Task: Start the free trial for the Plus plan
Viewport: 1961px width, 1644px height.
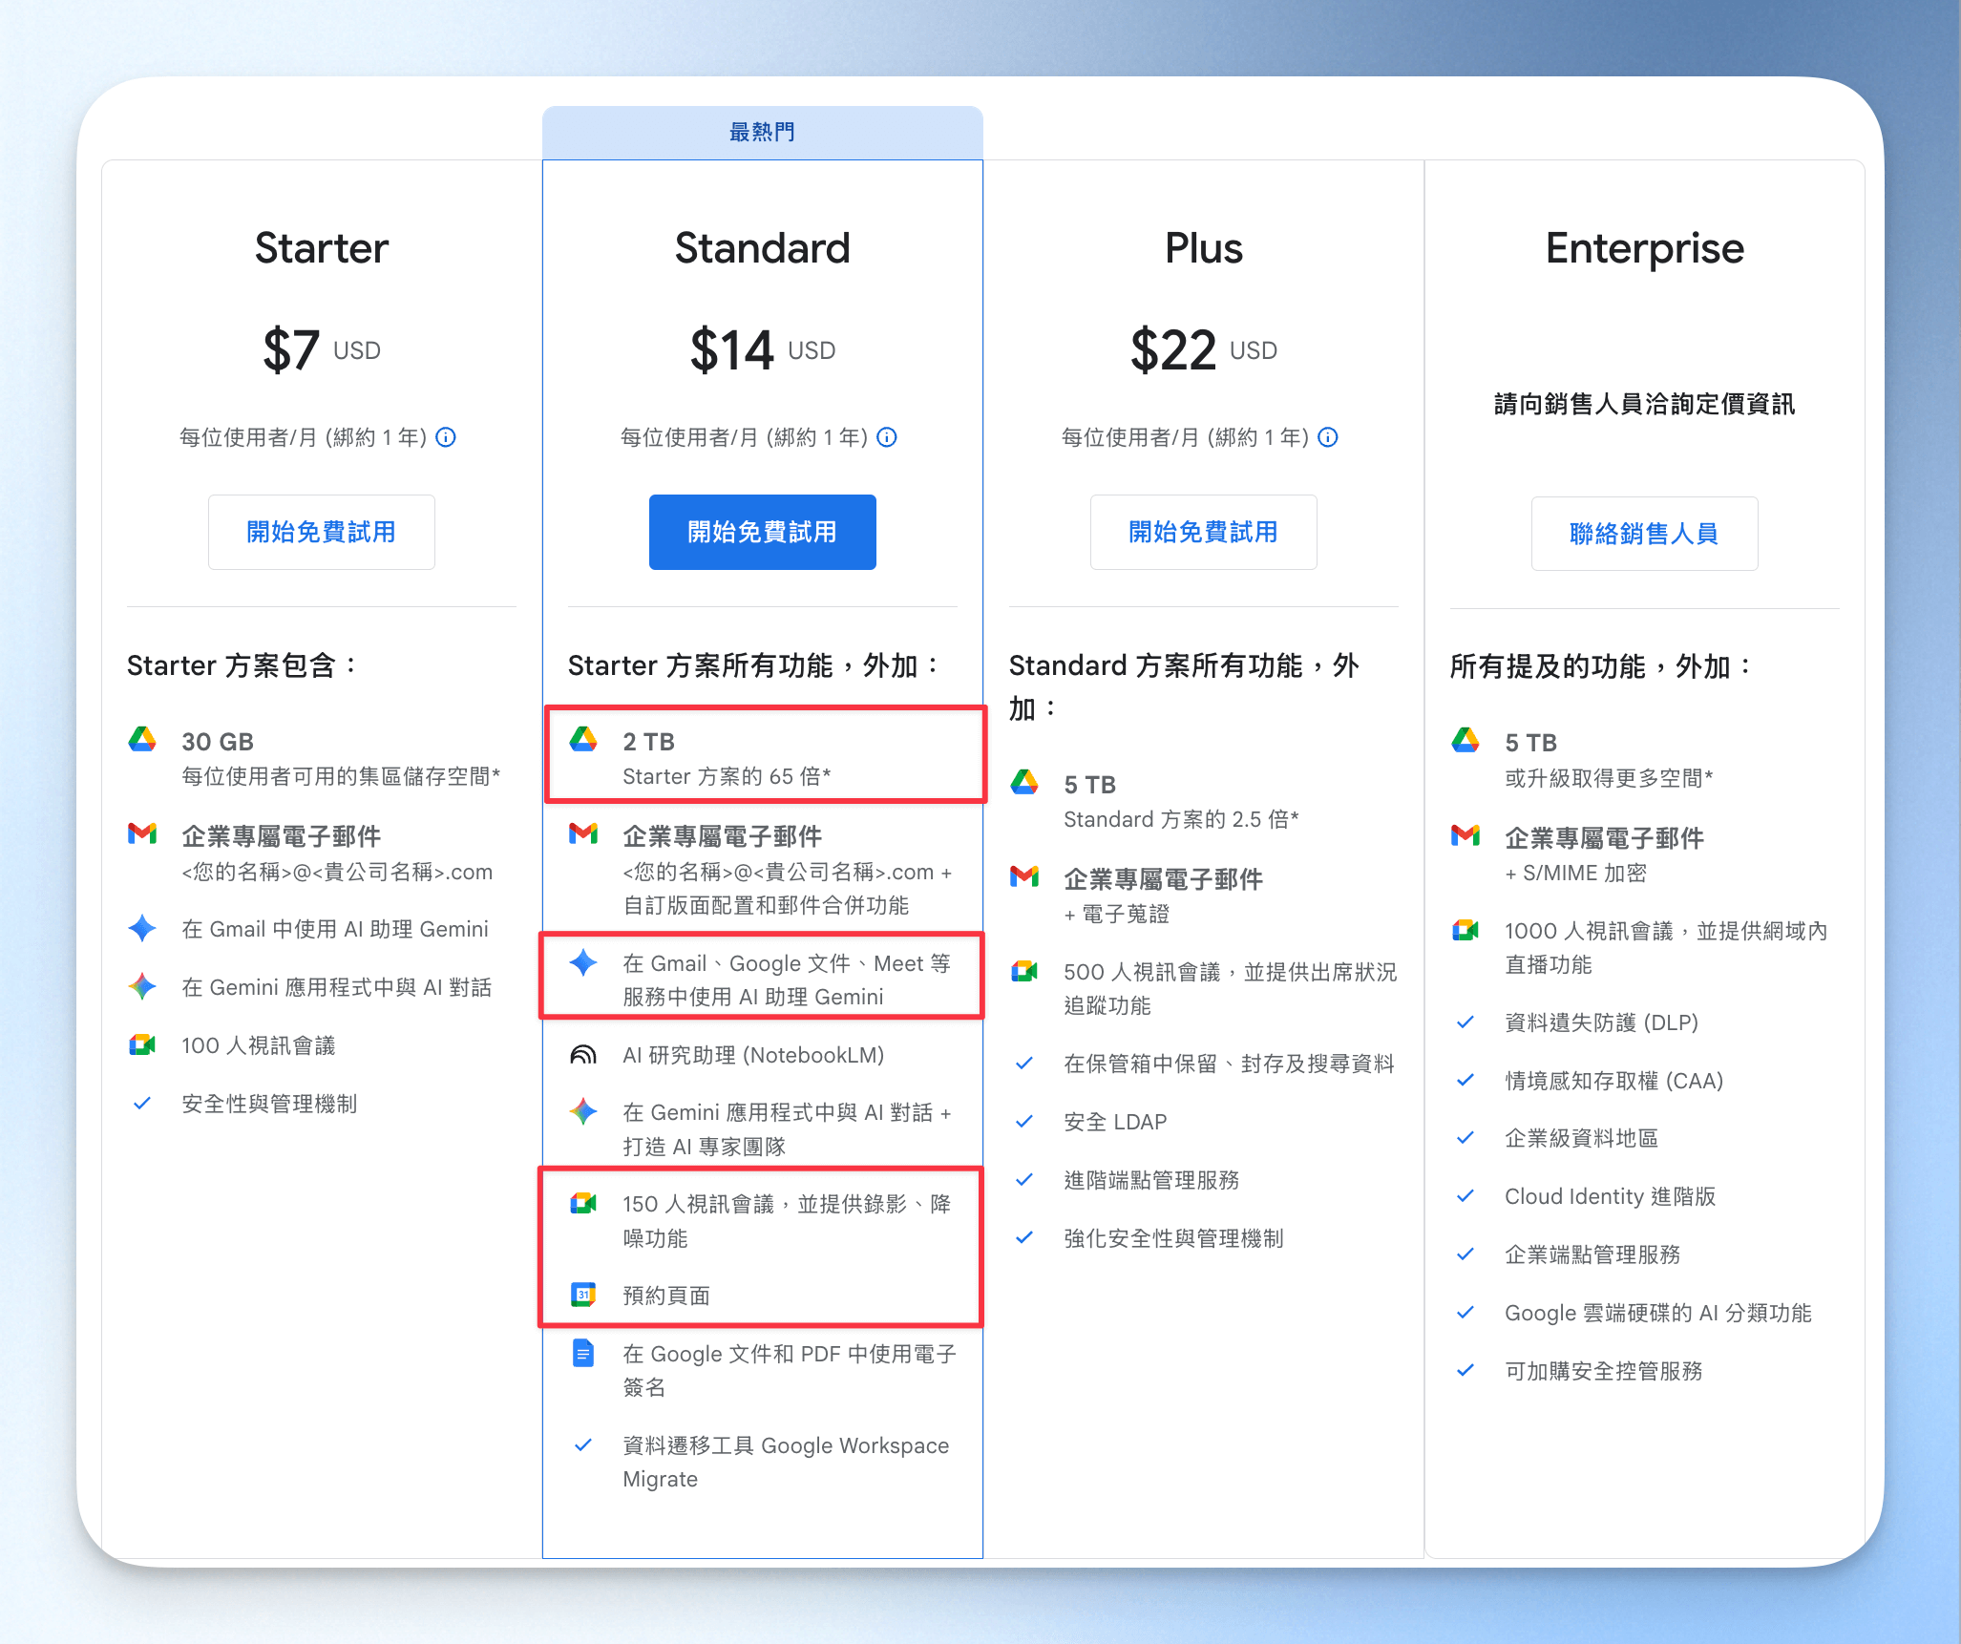Action: 1203,532
